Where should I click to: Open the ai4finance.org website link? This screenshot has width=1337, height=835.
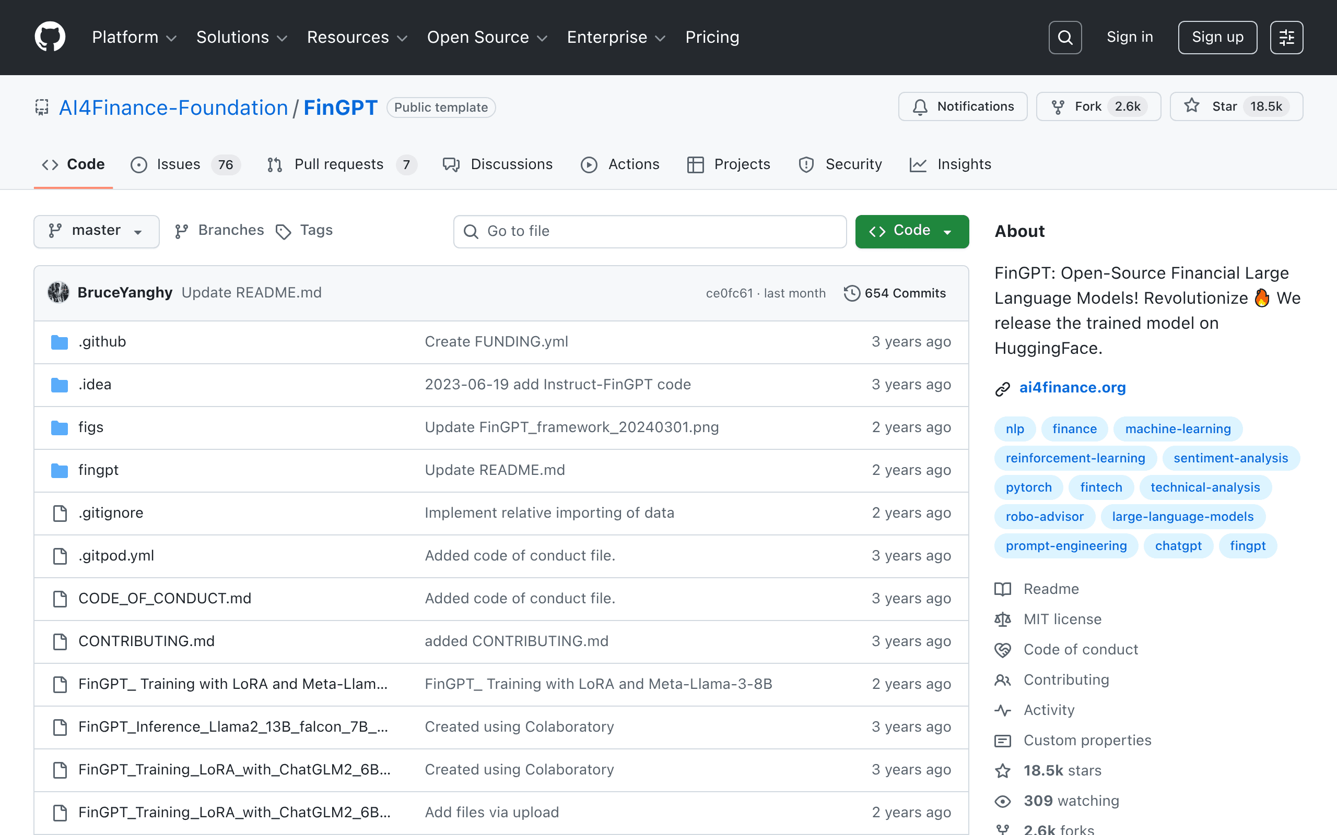coord(1072,388)
